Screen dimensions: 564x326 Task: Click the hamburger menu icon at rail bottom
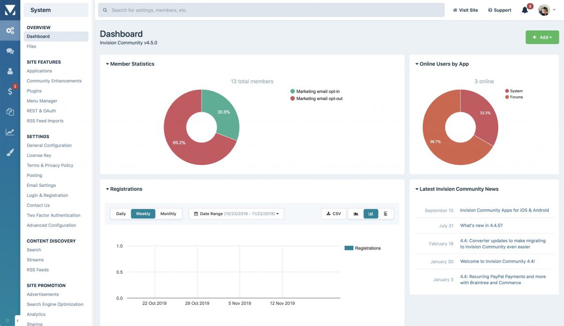[x=7, y=321]
